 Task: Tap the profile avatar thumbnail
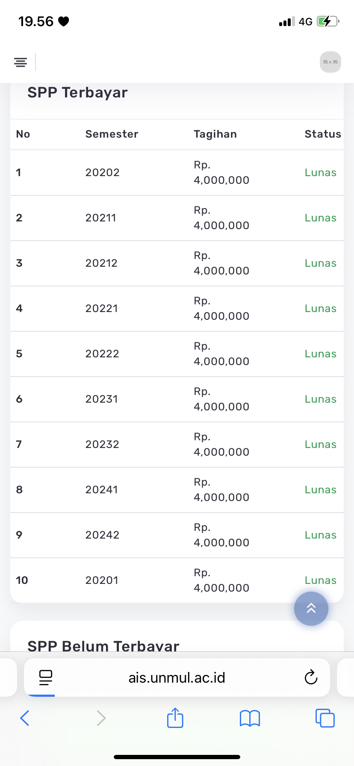(x=330, y=62)
